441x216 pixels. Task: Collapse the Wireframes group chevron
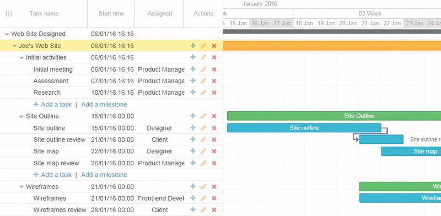(21, 187)
